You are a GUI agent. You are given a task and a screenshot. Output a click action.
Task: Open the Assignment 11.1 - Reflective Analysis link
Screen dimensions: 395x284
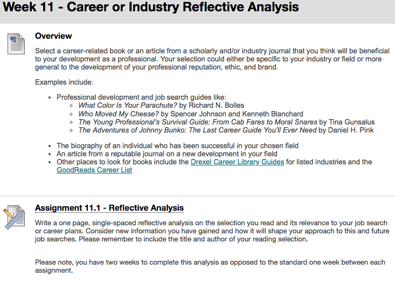pos(109,208)
